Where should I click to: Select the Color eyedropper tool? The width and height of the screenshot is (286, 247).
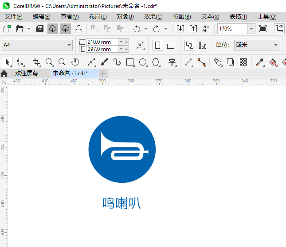tap(260, 62)
